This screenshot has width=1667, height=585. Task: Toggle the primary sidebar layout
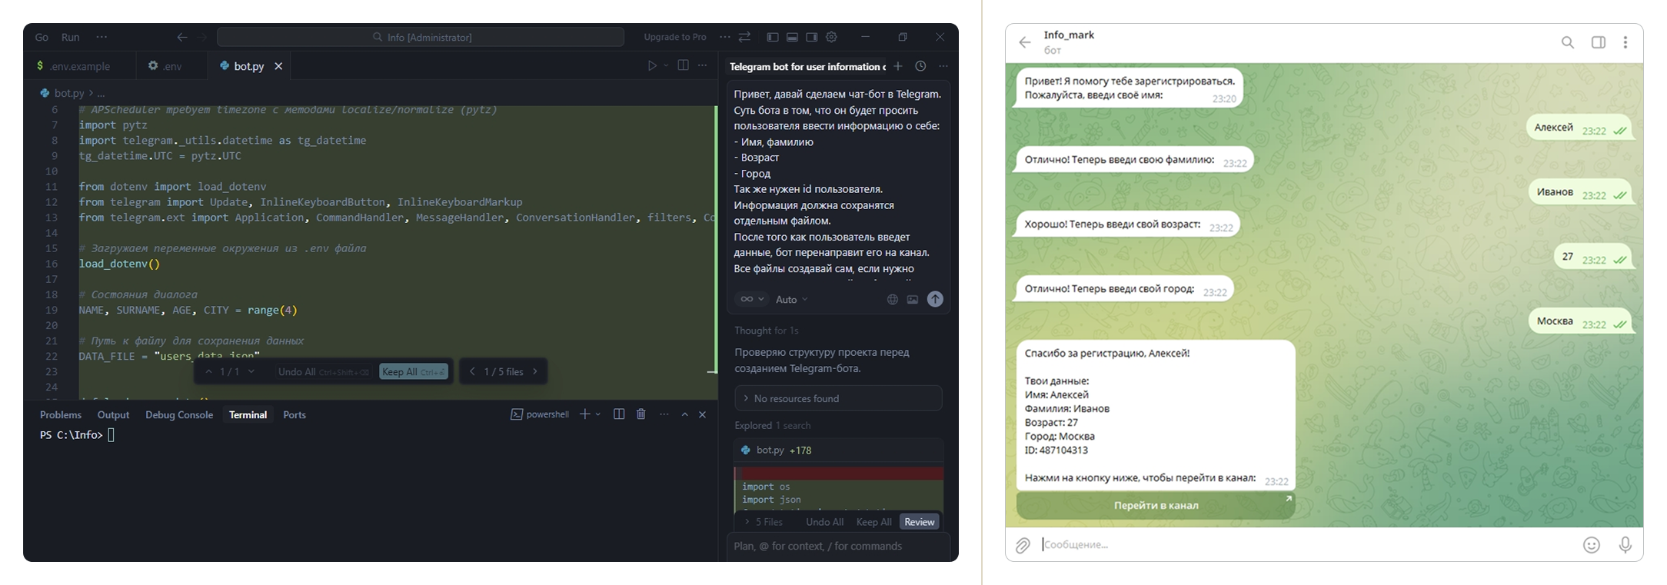coord(773,37)
